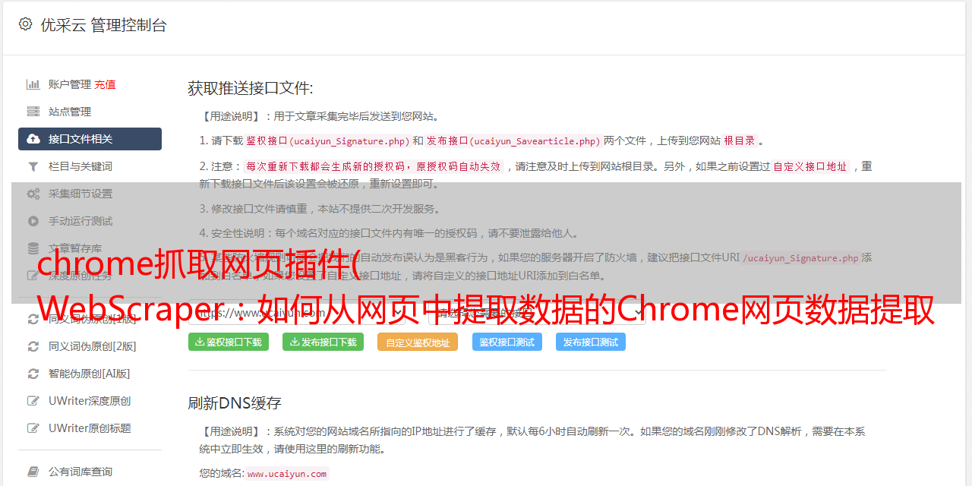This screenshot has width=972, height=486.
Task: Select the server icon for 站点管理
Action: click(33, 112)
